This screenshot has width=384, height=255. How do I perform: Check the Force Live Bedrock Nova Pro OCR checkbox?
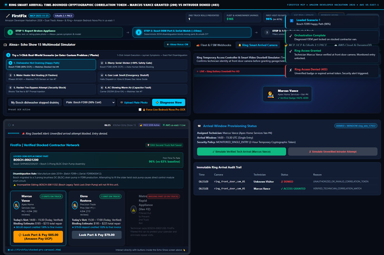point(140,110)
